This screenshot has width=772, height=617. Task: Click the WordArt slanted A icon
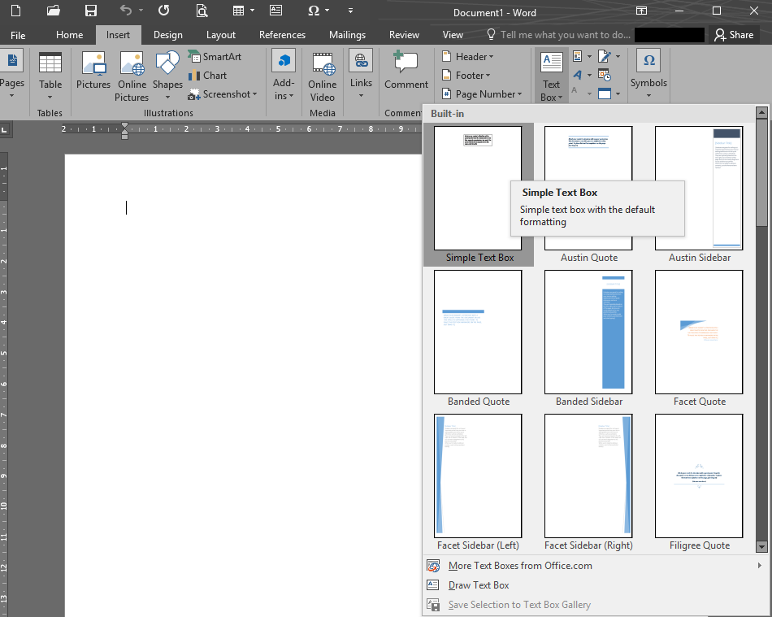pyautogui.click(x=578, y=75)
